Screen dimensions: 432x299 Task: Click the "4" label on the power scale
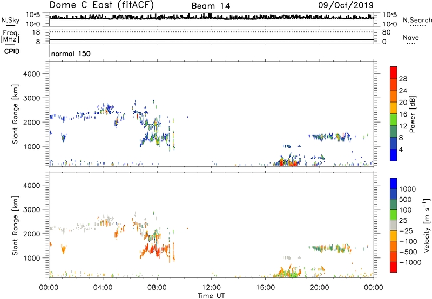point(401,149)
